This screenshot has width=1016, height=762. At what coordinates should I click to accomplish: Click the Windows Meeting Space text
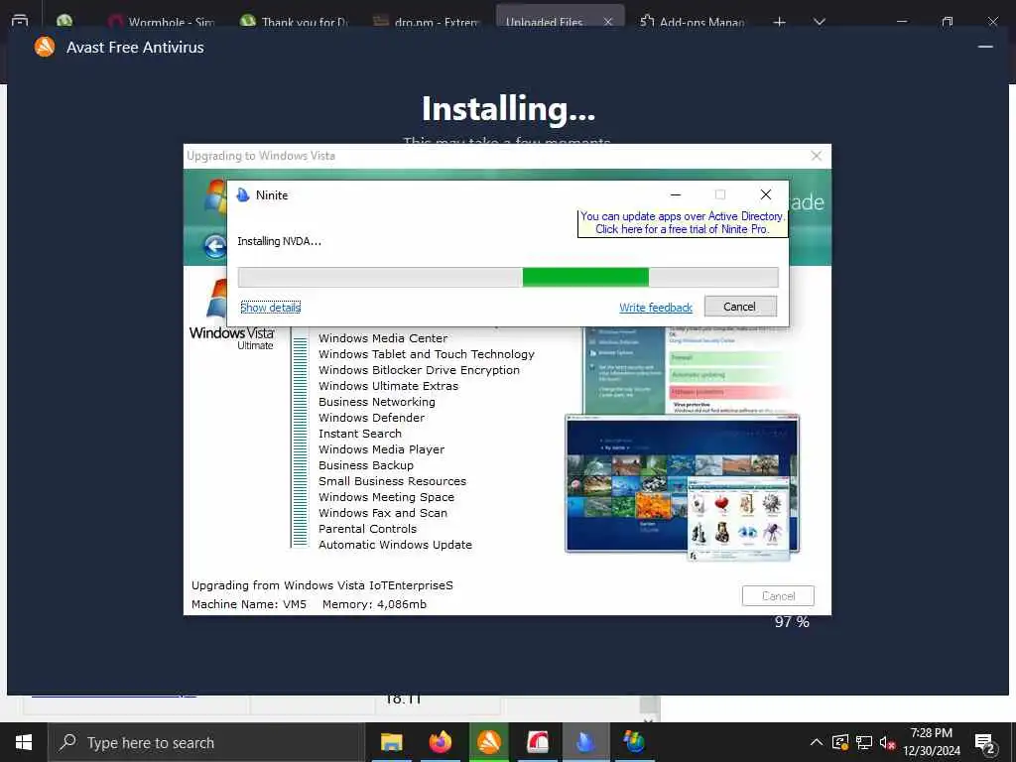pos(386,497)
